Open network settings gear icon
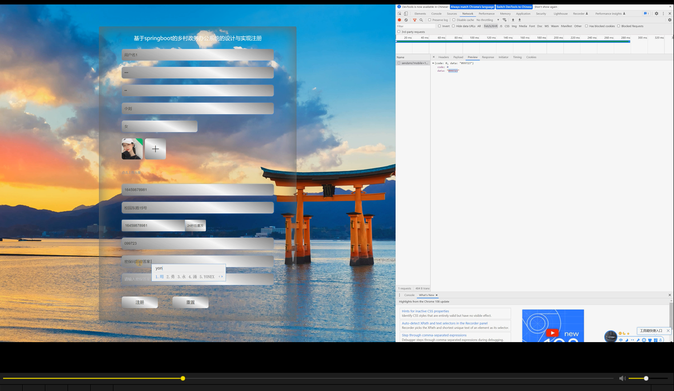The height and width of the screenshot is (391, 674). [670, 20]
